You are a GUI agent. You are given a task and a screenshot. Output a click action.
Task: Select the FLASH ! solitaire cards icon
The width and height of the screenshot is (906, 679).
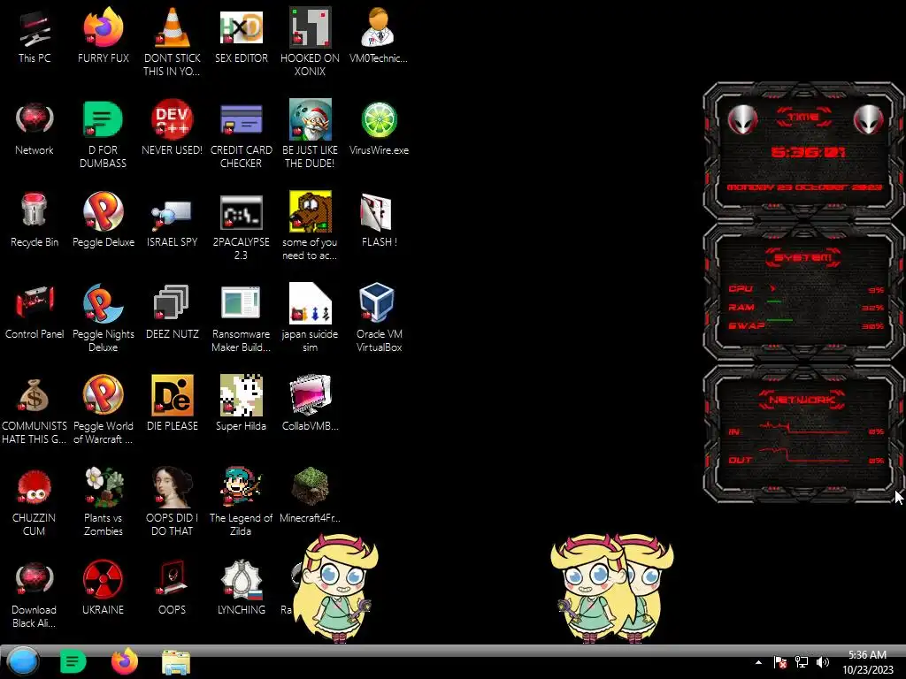tap(379, 220)
